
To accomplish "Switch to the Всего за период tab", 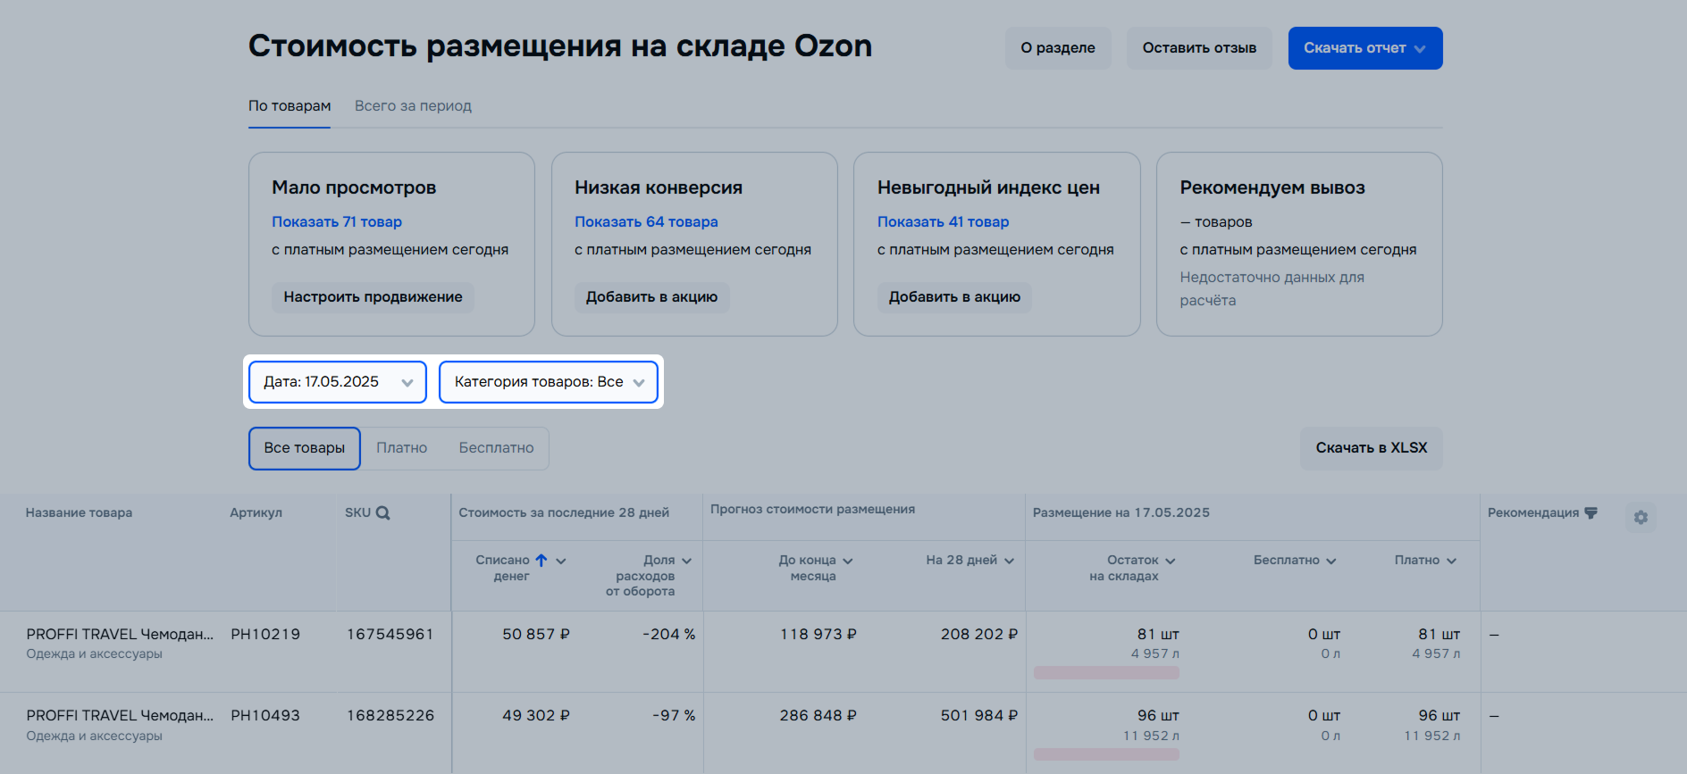I will pos(413,106).
